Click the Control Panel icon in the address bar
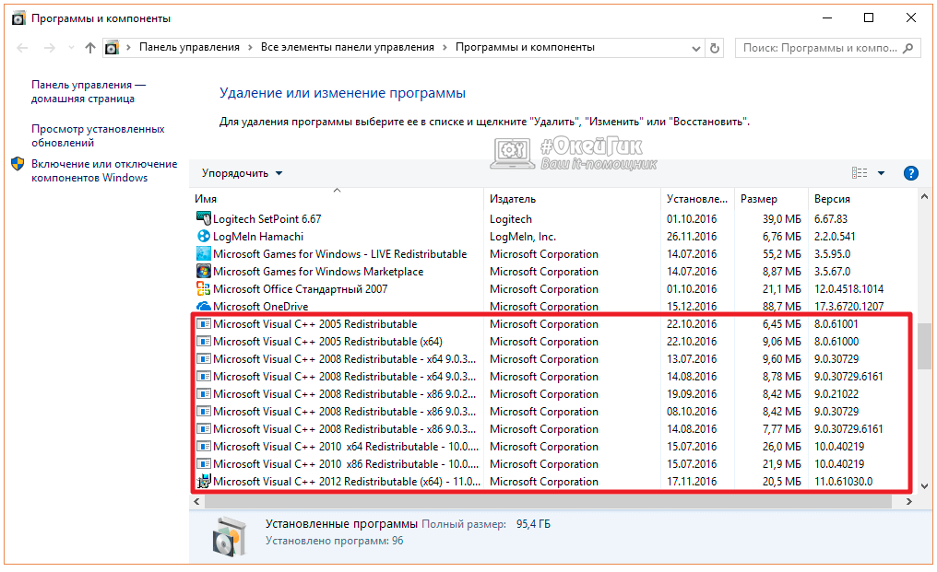This screenshot has width=937, height=572. 112,48
